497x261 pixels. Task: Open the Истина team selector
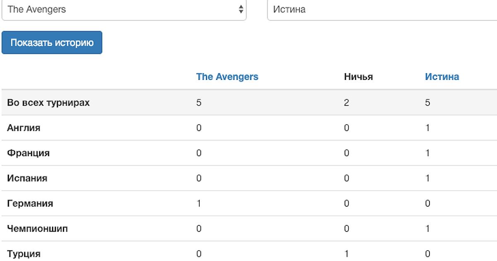pyautogui.click(x=381, y=10)
